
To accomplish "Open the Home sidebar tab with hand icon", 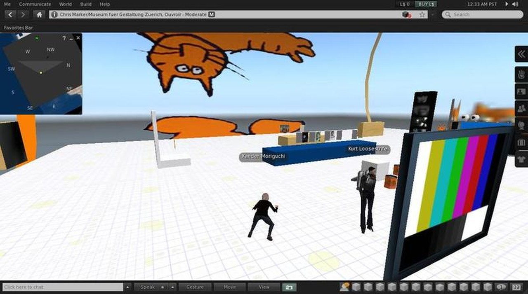I will pos(521,74).
